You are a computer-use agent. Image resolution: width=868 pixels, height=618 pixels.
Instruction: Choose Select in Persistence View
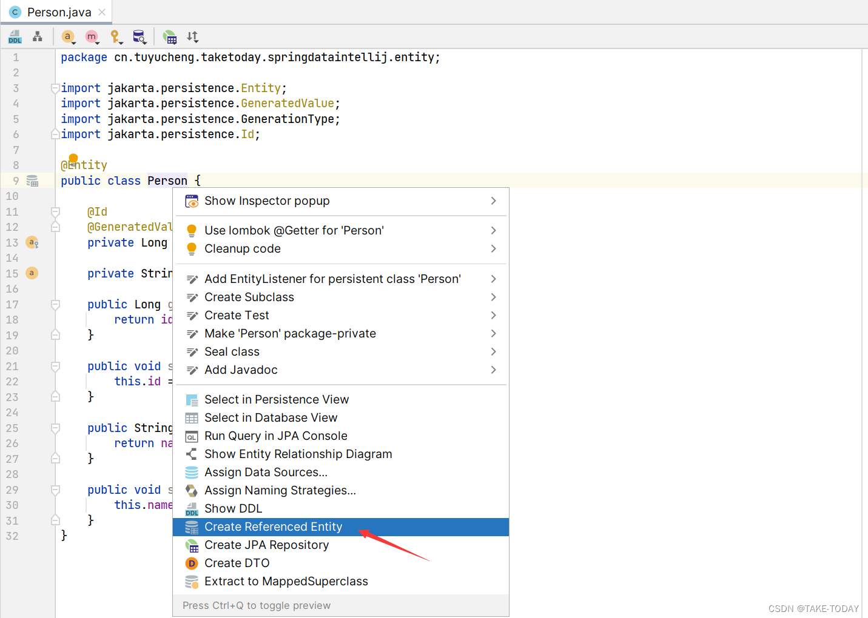pyautogui.click(x=341, y=399)
